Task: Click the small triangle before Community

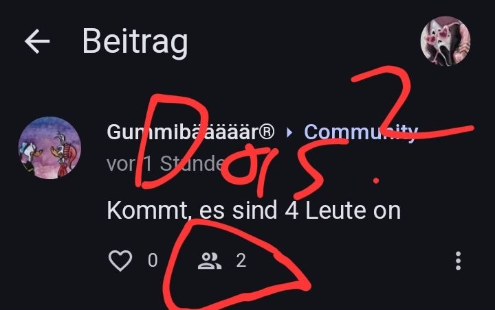Action: 289,132
